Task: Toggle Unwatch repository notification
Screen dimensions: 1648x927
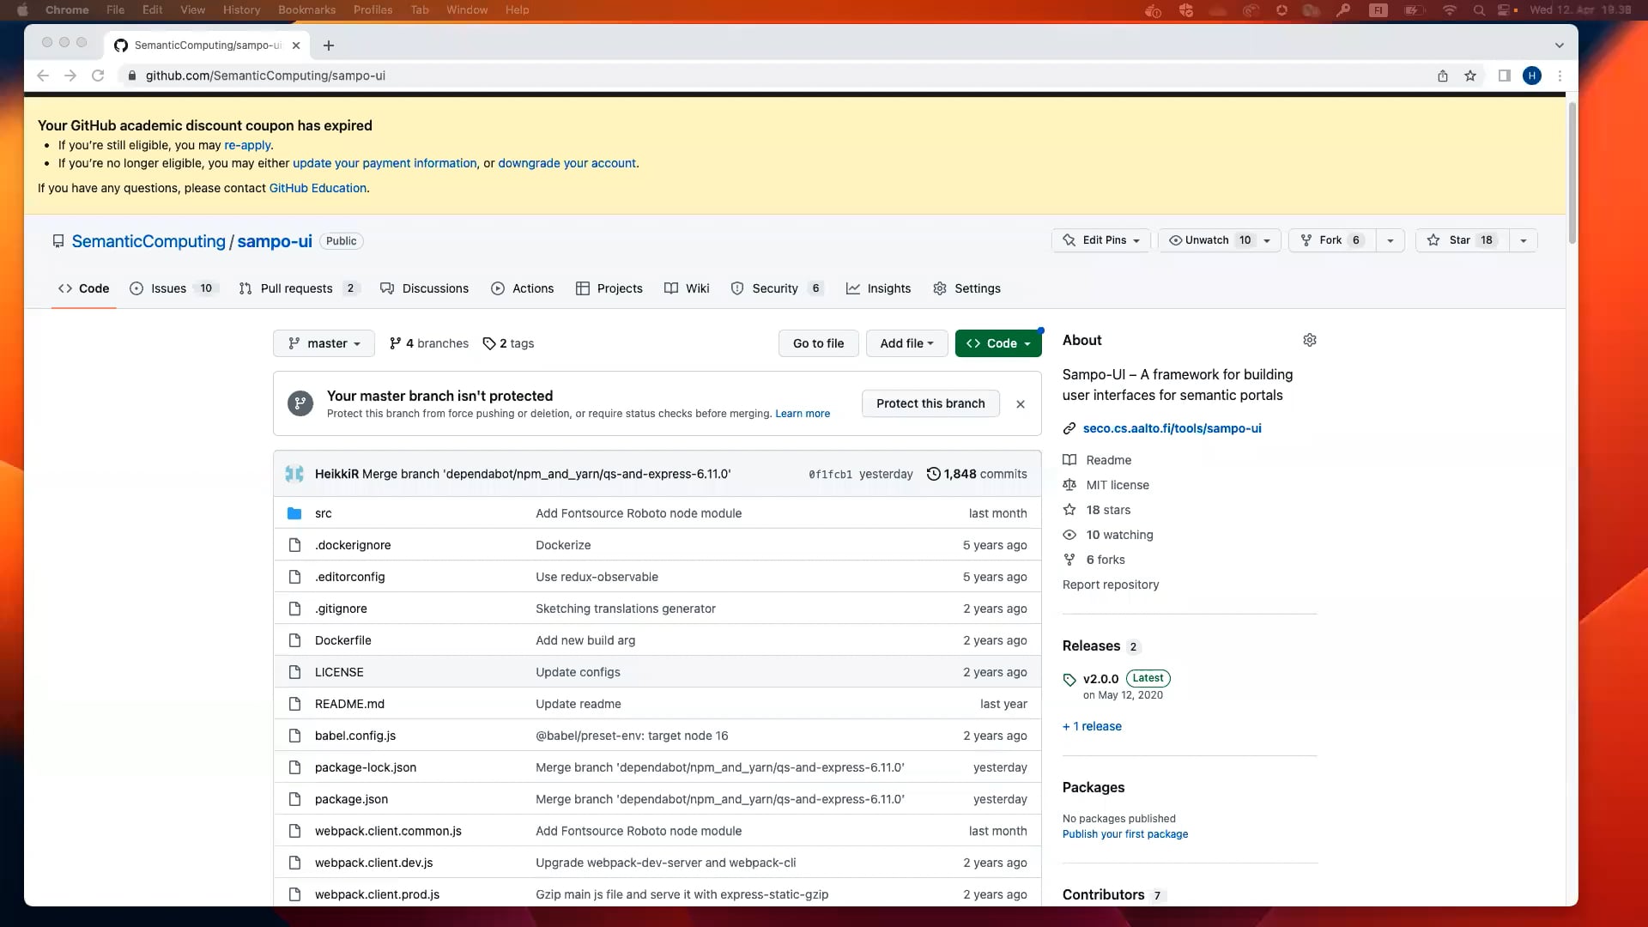Action: 1205,240
